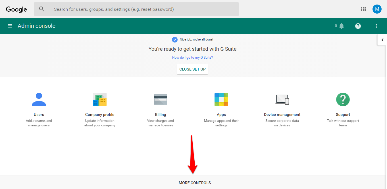Expand the side panel with left chevron

[x=382, y=40]
